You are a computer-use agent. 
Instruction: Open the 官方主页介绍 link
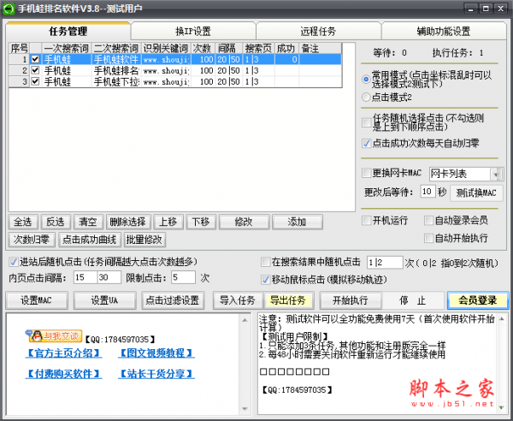point(62,353)
